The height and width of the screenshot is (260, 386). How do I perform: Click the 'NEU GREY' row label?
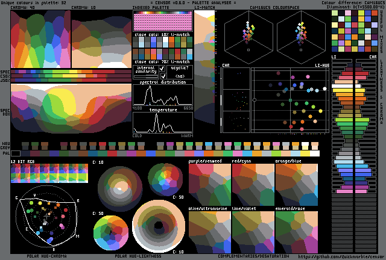pos(5,146)
